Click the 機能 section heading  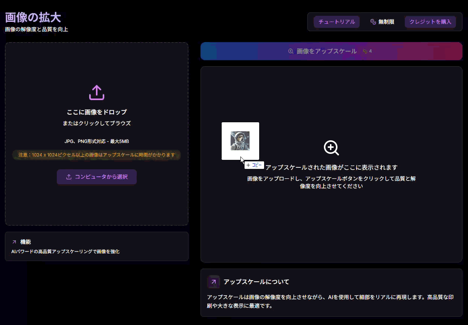[x=26, y=242]
